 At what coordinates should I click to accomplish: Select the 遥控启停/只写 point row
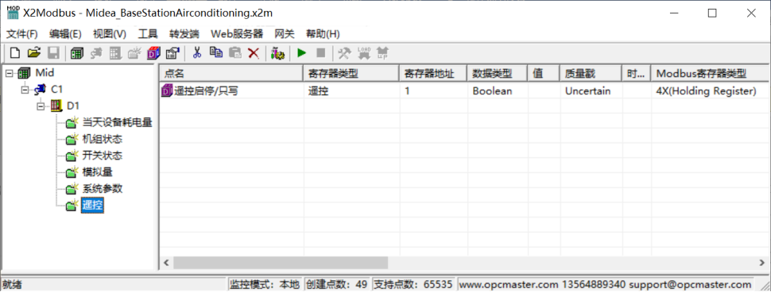[463, 90]
